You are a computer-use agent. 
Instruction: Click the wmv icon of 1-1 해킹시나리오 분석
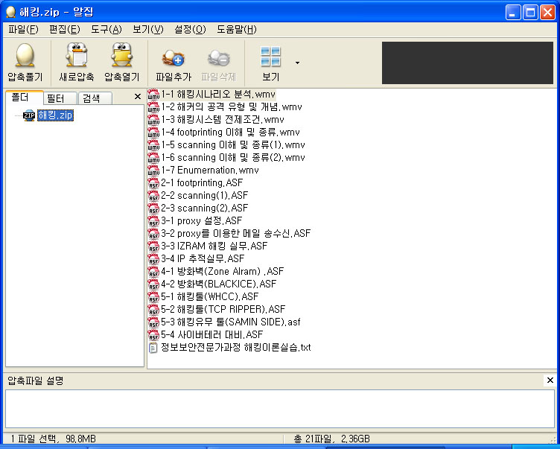point(153,95)
